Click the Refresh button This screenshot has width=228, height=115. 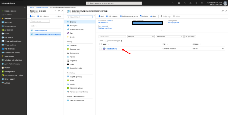coord(144,16)
